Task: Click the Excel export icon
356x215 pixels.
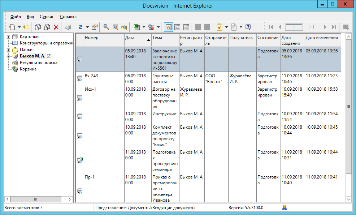Action: click(137, 27)
